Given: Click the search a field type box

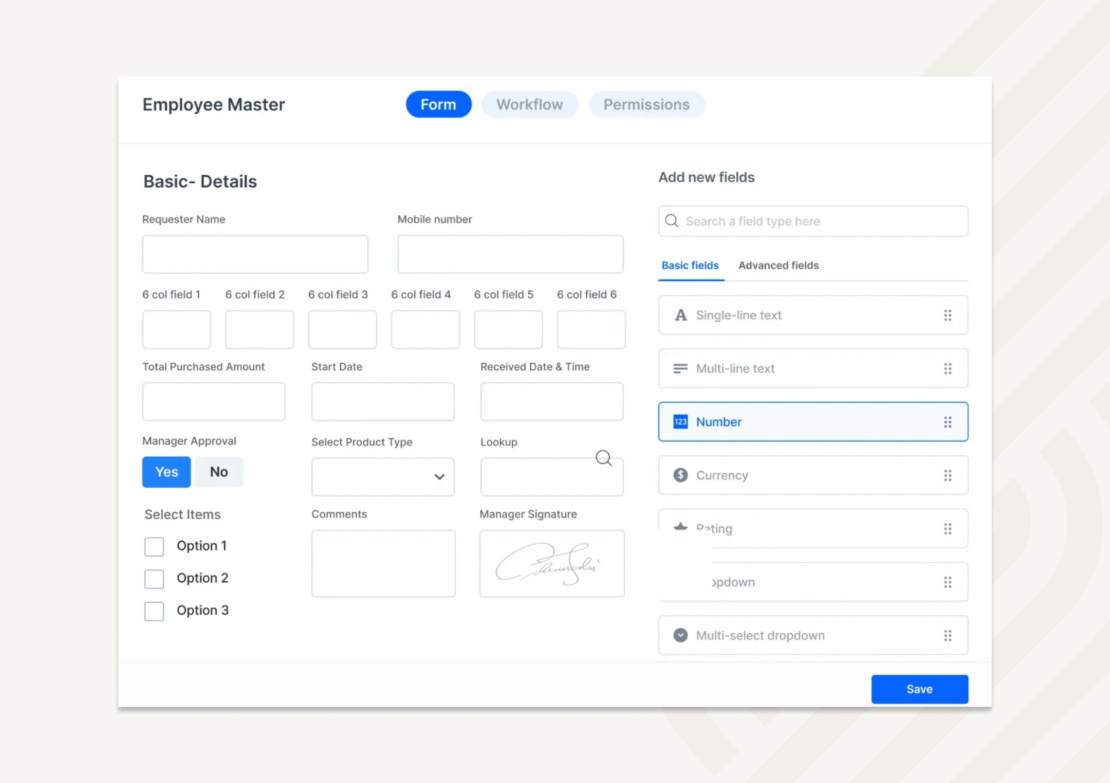Looking at the screenshot, I should [x=813, y=221].
